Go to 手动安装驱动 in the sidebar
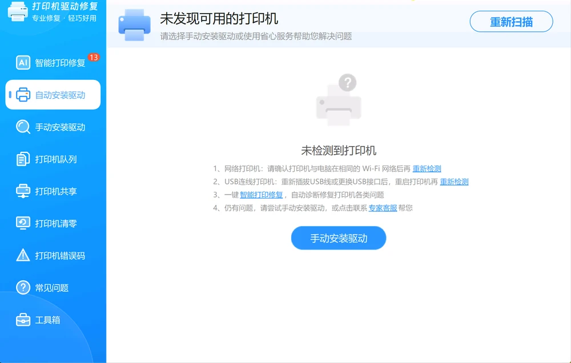 53,127
